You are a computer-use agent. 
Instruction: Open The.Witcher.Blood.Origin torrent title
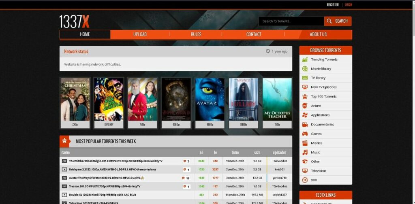(x=116, y=161)
